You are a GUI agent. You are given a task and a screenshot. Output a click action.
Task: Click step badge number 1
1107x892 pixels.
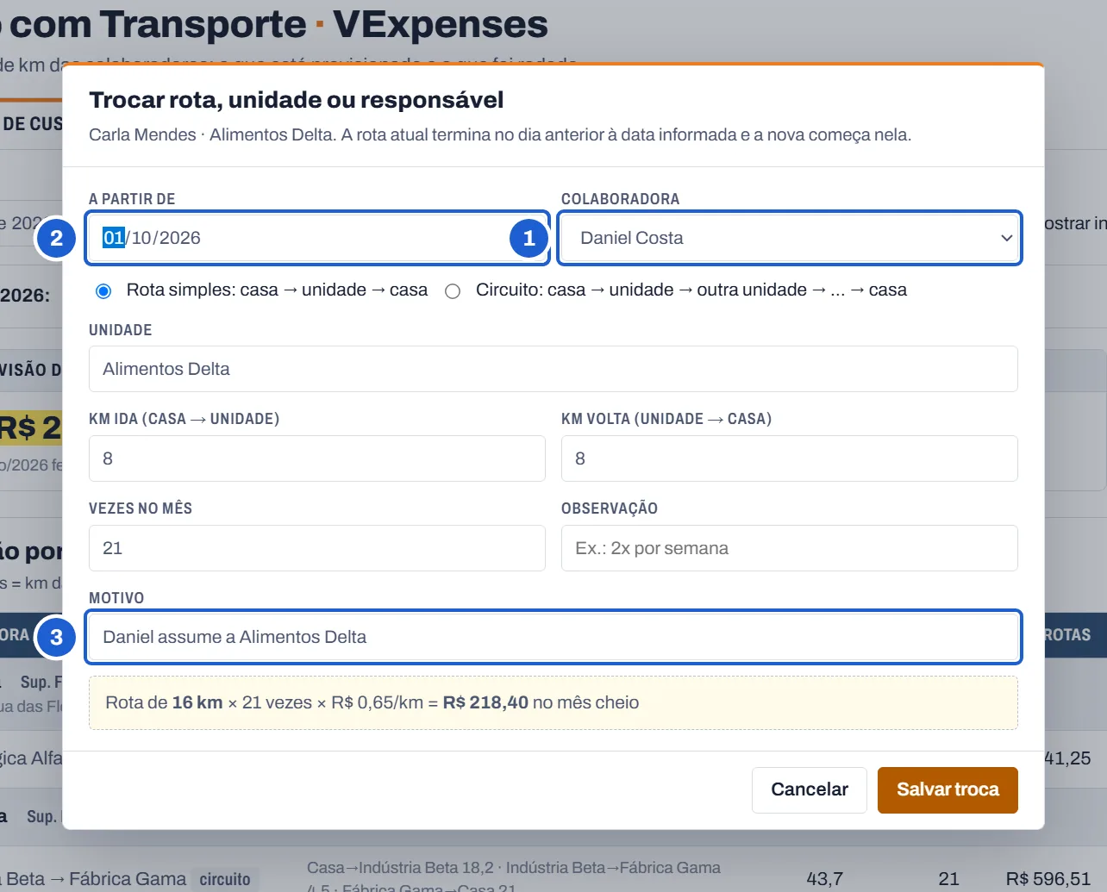[529, 238]
